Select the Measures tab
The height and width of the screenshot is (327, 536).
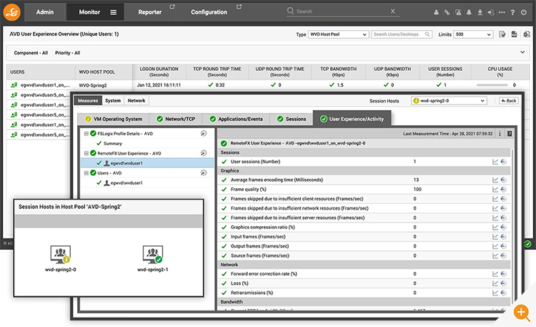pos(88,101)
